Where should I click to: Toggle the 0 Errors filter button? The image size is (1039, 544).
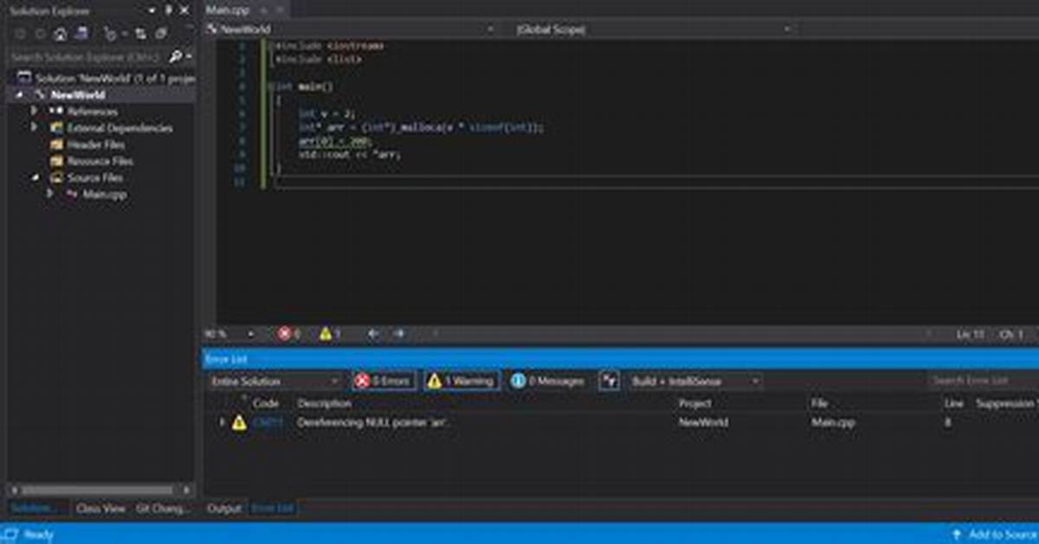pyautogui.click(x=384, y=381)
